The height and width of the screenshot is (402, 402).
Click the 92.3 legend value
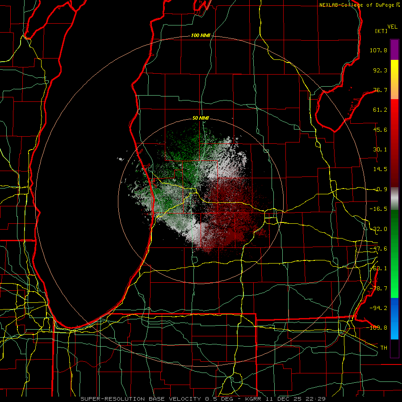coord(380,70)
